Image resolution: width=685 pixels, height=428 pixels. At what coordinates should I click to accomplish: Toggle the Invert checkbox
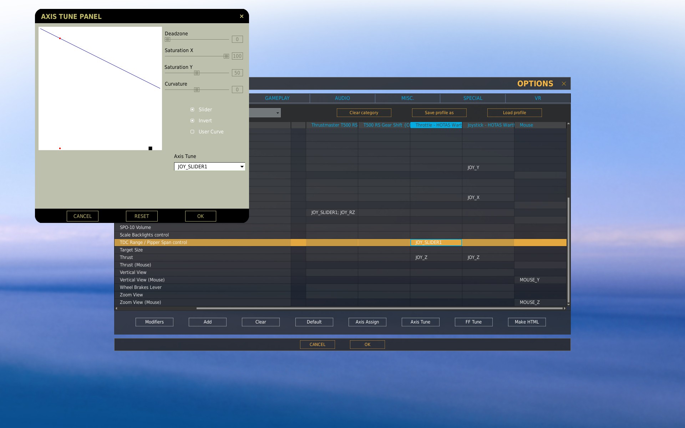pos(192,121)
